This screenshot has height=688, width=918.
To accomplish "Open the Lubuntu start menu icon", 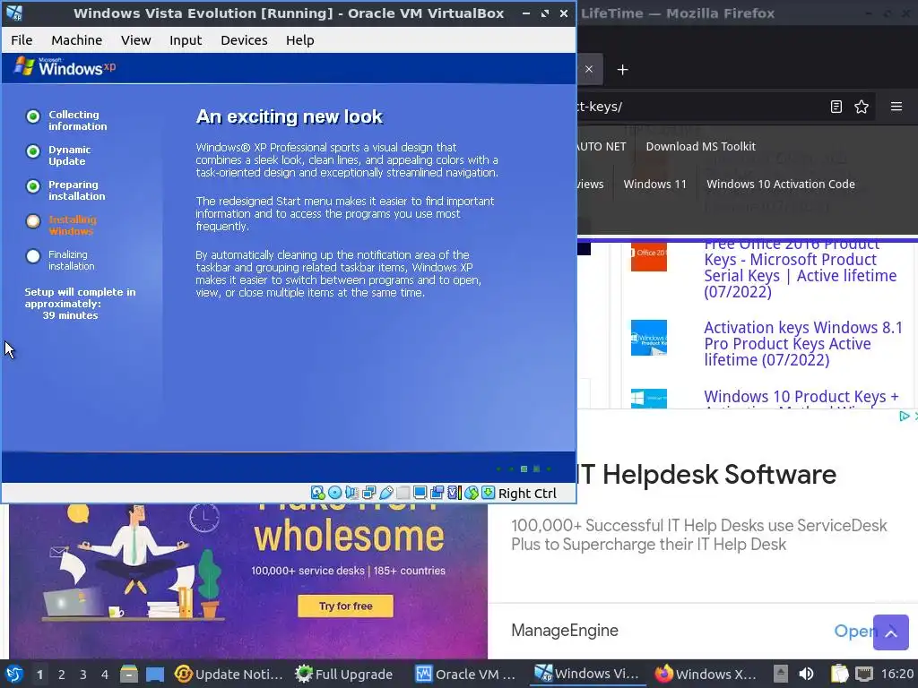I will (x=13, y=674).
